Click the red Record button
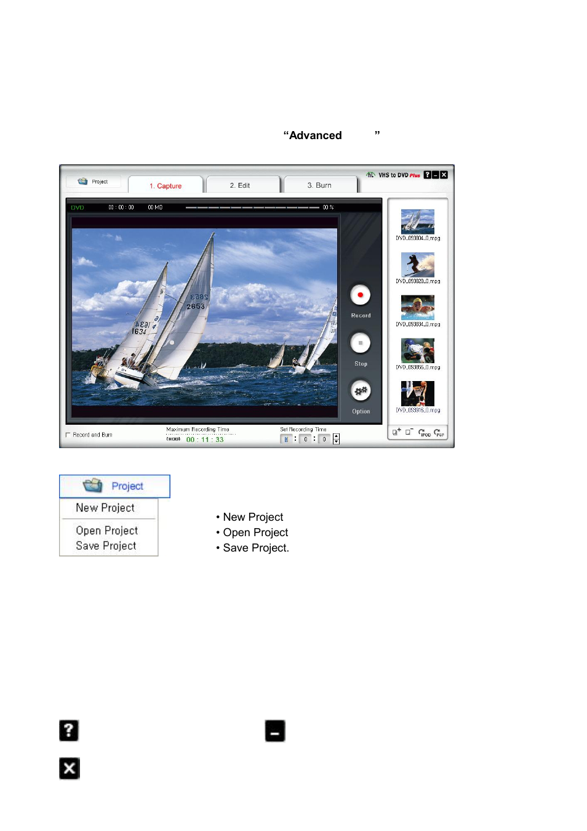 360,295
